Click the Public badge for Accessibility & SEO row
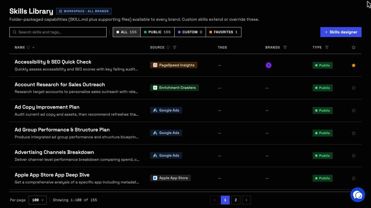 (x=323, y=65)
